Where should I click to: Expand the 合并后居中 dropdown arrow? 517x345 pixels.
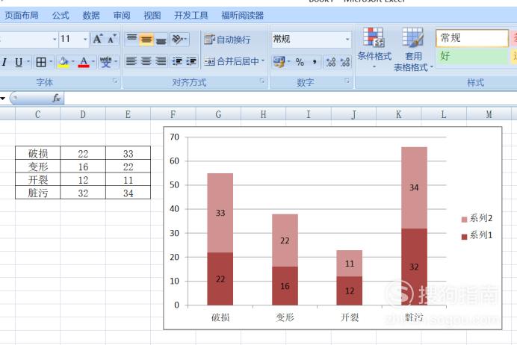pos(263,61)
